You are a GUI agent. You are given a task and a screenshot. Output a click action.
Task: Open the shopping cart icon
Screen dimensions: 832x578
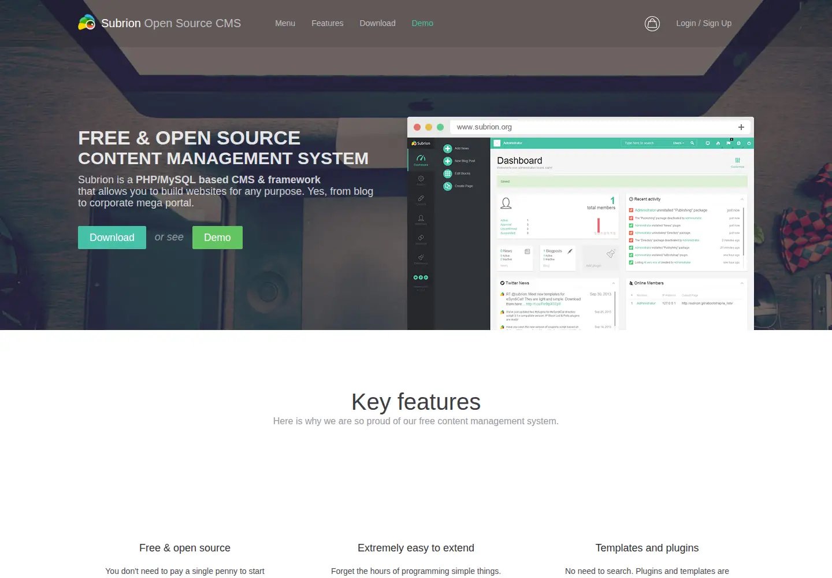[x=652, y=24]
